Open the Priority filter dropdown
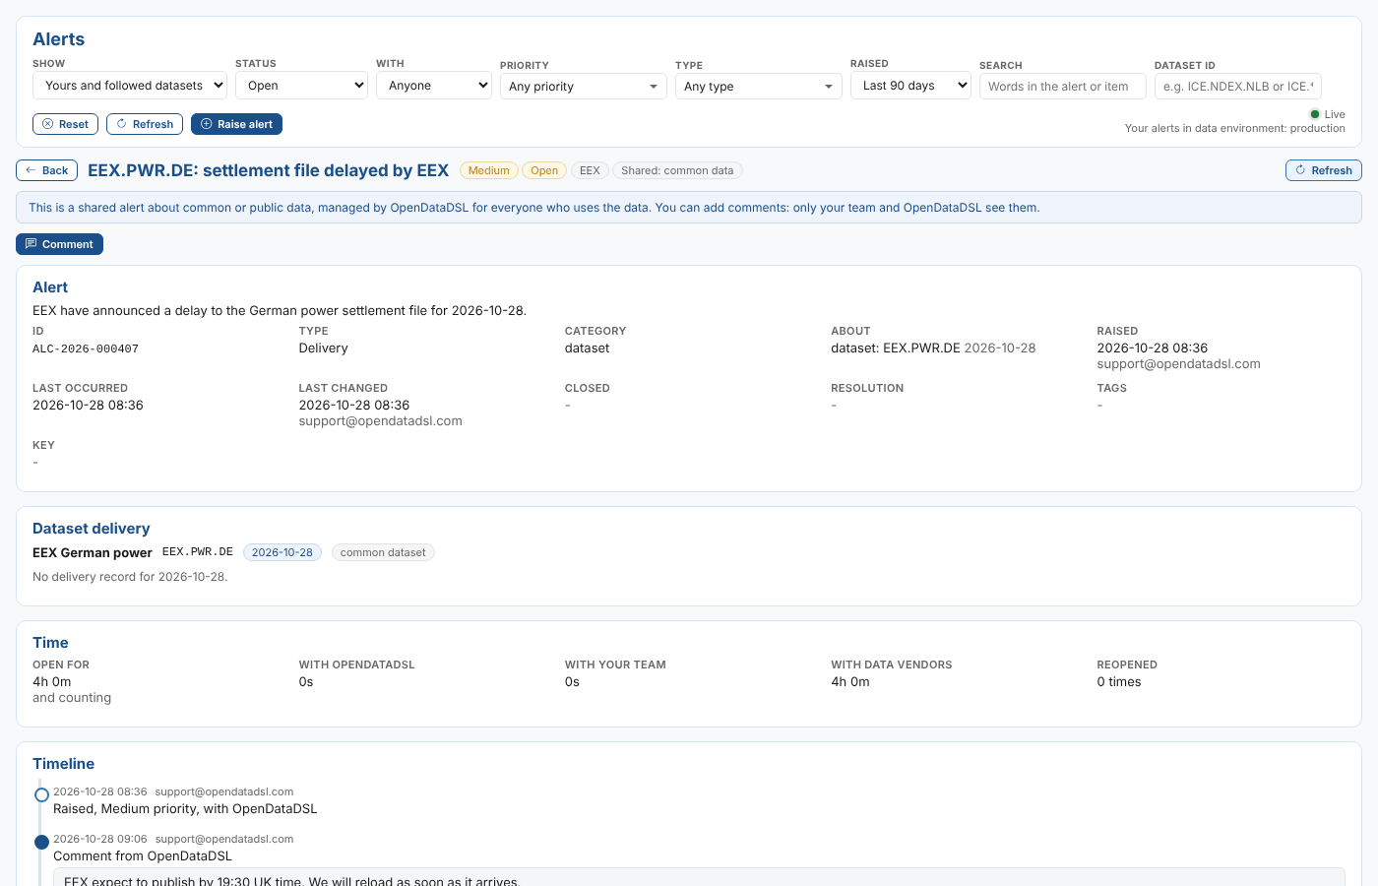This screenshot has height=886, width=1378. pyautogui.click(x=584, y=87)
